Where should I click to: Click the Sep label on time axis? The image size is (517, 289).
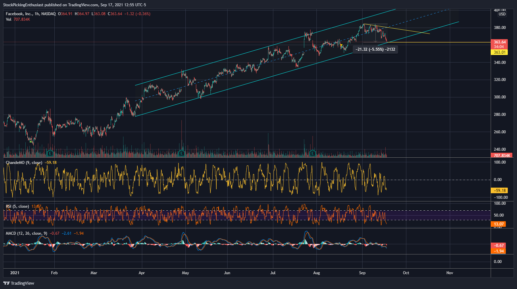(x=362, y=273)
